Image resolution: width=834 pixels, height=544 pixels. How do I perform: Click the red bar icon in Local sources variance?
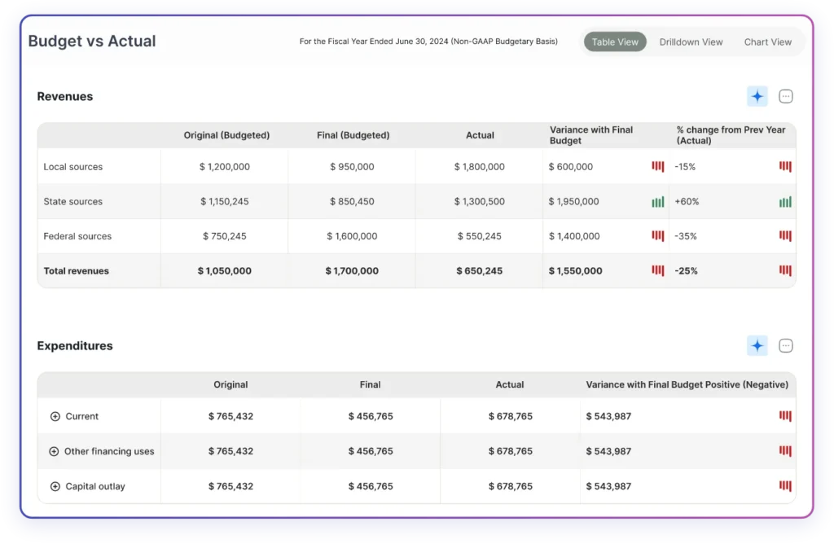pos(657,167)
